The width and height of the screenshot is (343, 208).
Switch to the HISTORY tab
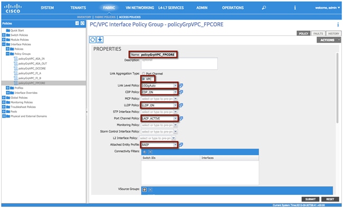pos(334,33)
